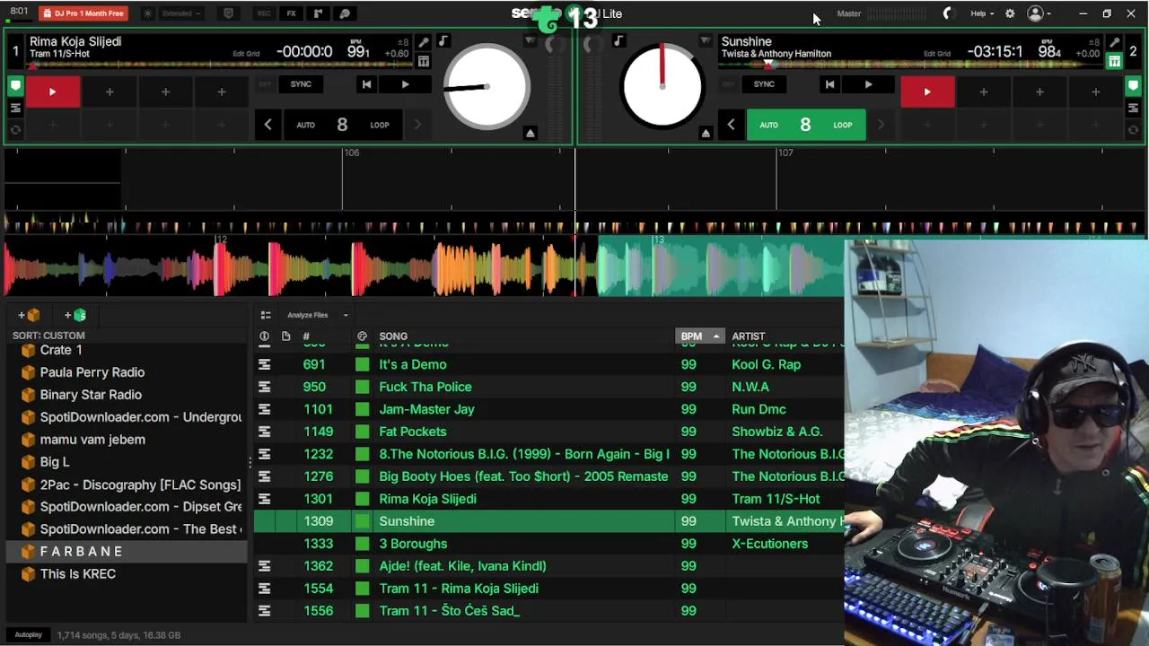The width and height of the screenshot is (1149, 646).
Task: Select the saved loops tab on deck 2
Action: 1133,108
